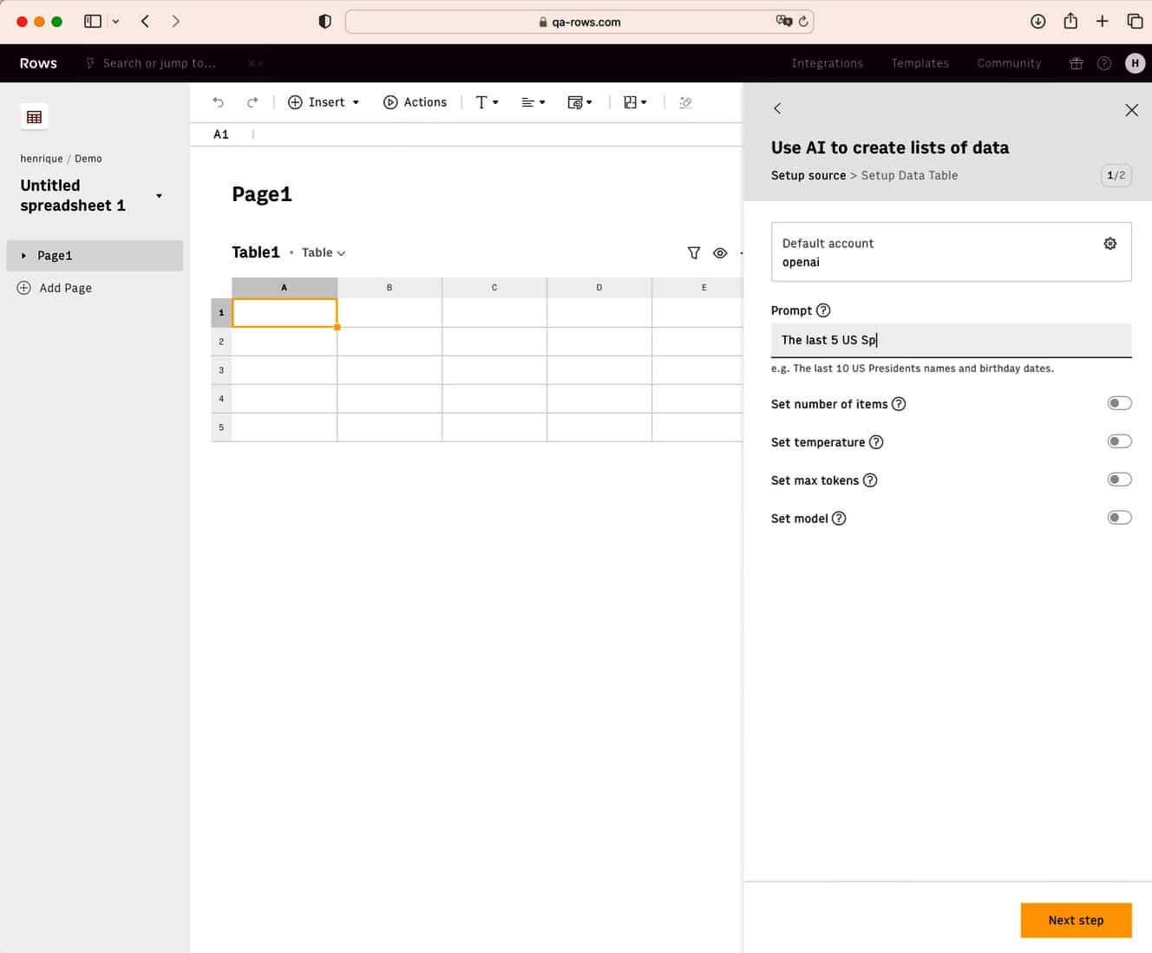This screenshot has width=1152, height=953.
Task: Open the Actions menu in the toolbar
Action: click(416, 101)
